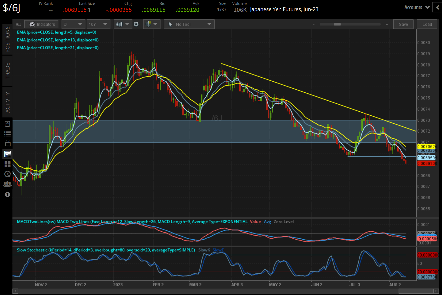Click the Save button

point(403,24)
